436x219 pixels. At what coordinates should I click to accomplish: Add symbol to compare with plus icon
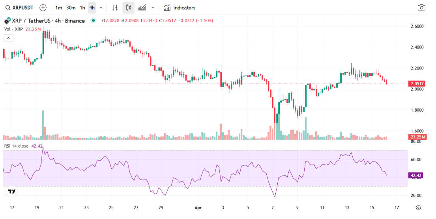coord(43,8)
